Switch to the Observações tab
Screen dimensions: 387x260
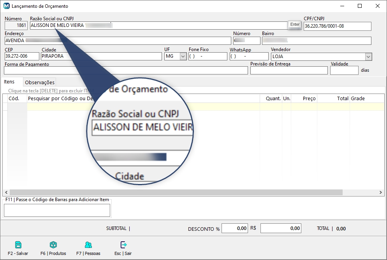click(40, 82)
